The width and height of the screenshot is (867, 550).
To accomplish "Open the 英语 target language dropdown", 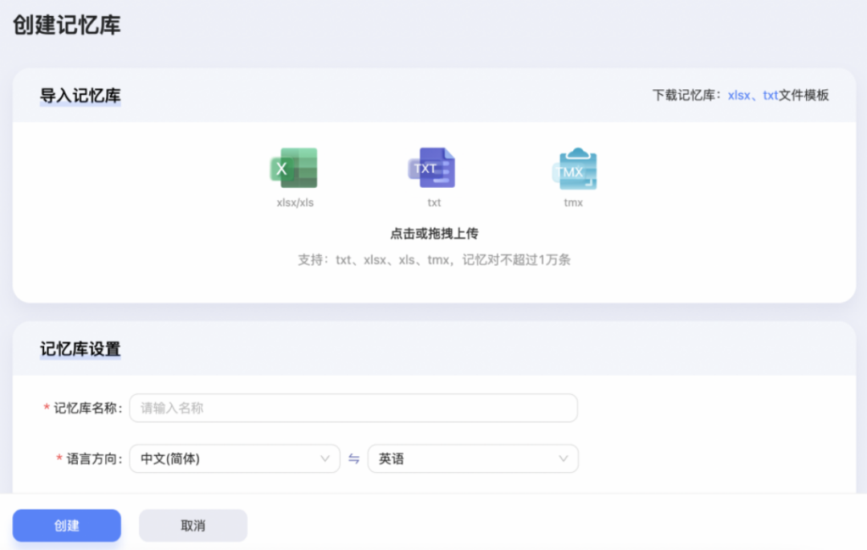I will 473,458.
